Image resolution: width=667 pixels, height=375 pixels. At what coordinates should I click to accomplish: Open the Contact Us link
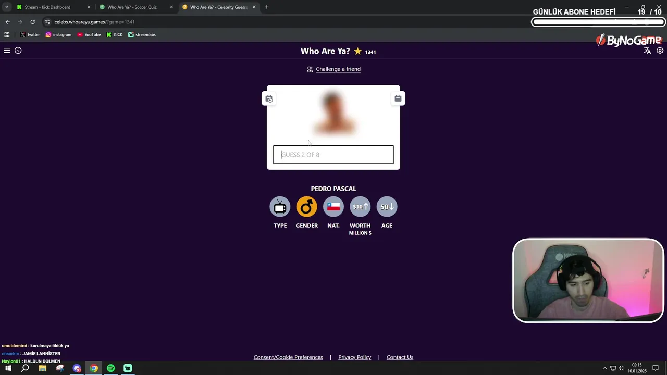(x=400, y=357)
